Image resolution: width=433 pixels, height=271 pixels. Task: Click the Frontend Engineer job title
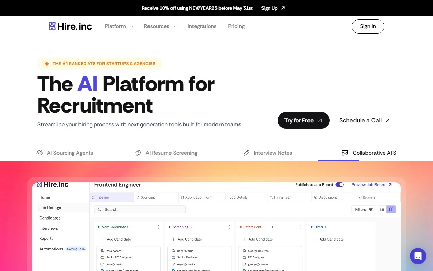[x=117, y=185]
